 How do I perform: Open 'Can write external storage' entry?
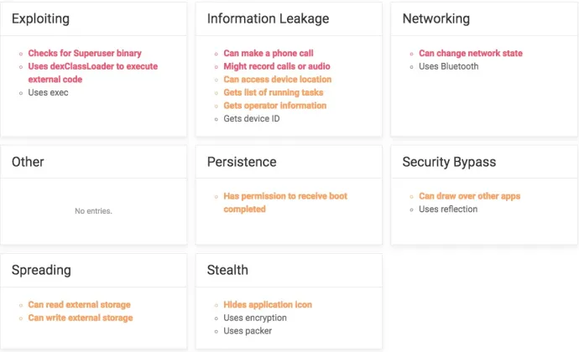[80, 318]
